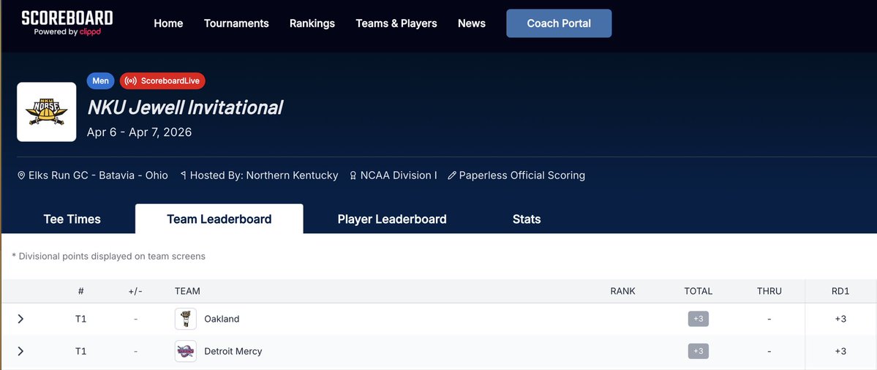The image size is (877, 370).
Task: Click Detroit Mercy's RD1 +3 score
Action: 840,351
